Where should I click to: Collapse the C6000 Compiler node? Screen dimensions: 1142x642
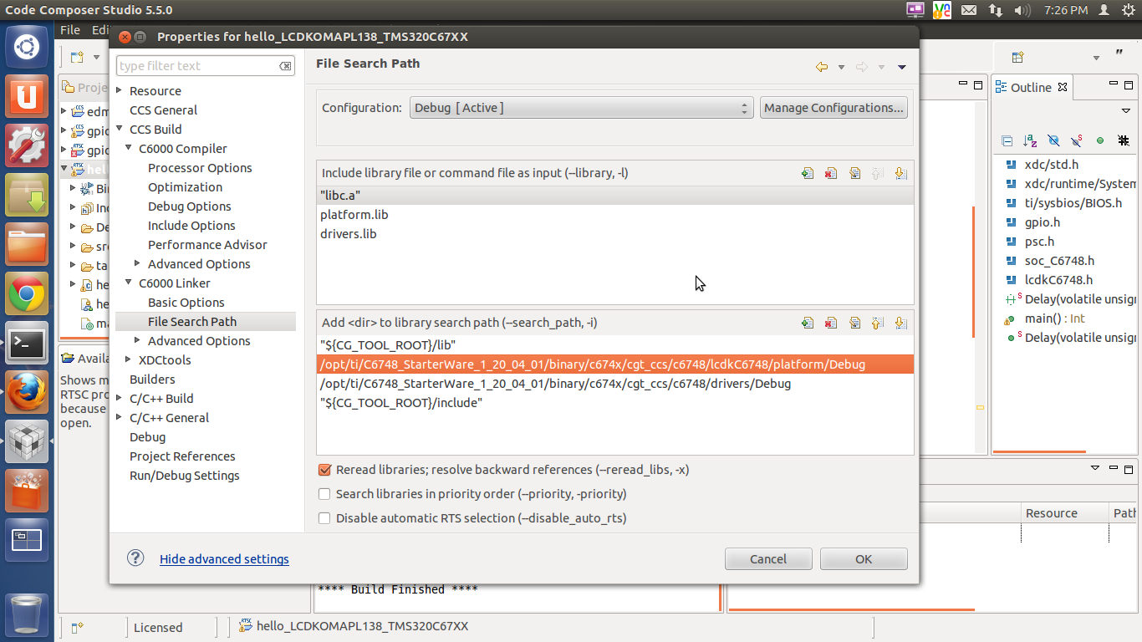pos(129,148)
